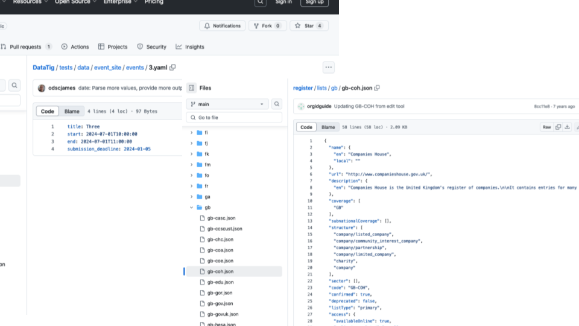Star the repository
Screen dimensions: 579x326
(x=309, y=26)
